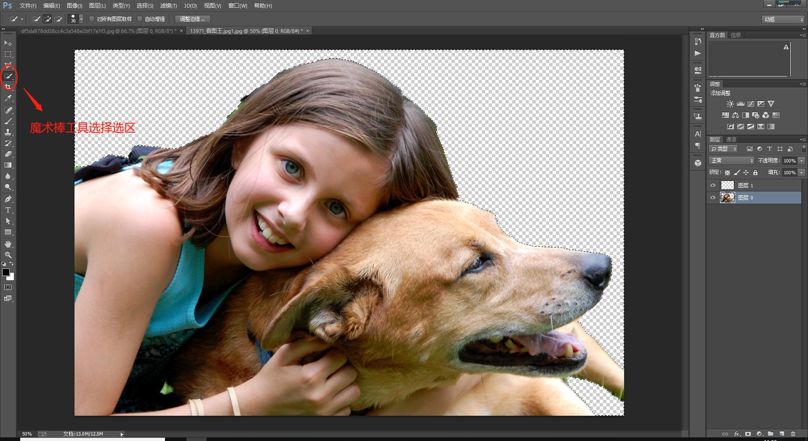The image size is (808, 441).
Task: Click the foreground color swatch
Action: [6, 272]
